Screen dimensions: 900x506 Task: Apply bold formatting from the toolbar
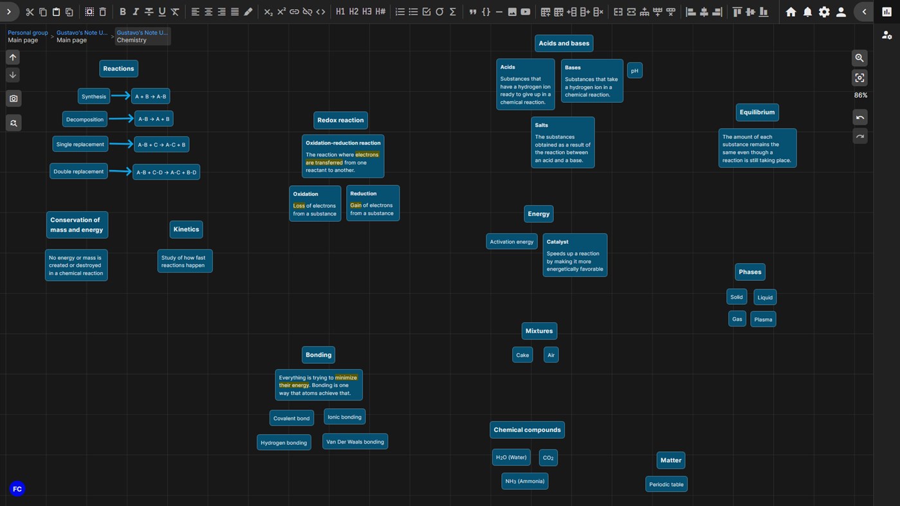coord(122,12)
